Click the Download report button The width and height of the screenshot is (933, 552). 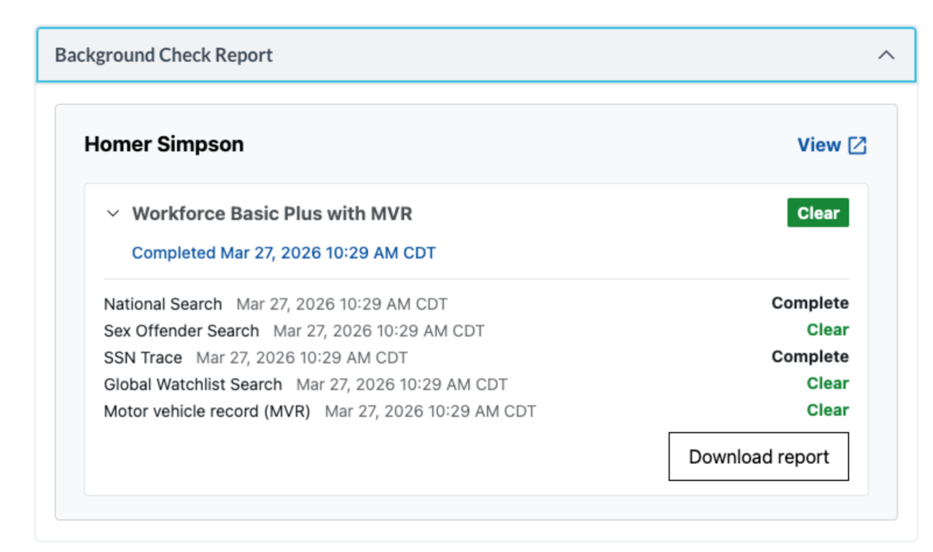point(759,456)
